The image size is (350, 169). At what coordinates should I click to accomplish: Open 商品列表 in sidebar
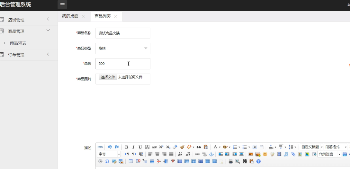(x=18, y=43)
